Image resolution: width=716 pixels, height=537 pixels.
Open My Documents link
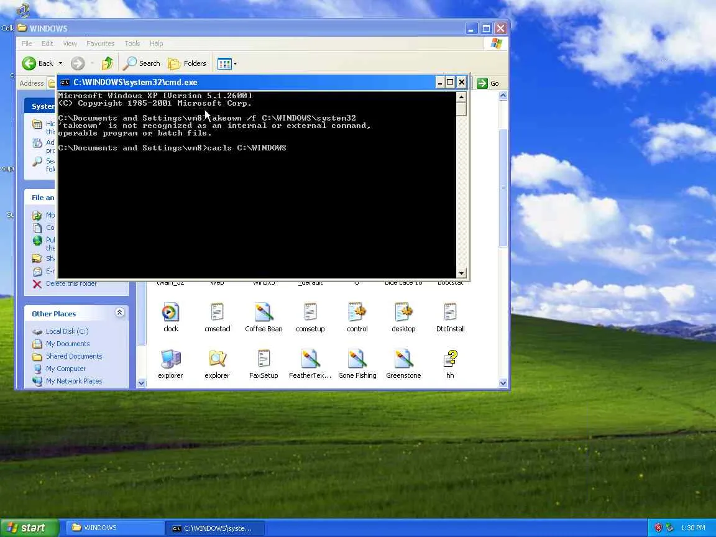pos(68,343)
